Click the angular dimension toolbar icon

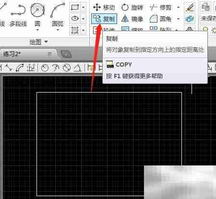(78, 68)
